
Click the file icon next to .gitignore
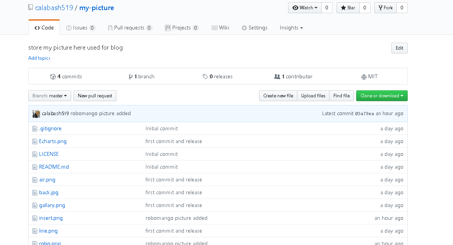click(35, 128)
